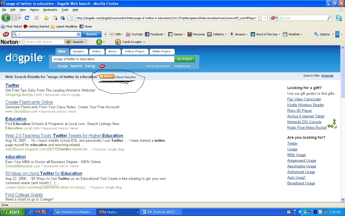Open the File menu
This screenshot has height=216, width=345.
pyautogui.click(x=4, y=10)
